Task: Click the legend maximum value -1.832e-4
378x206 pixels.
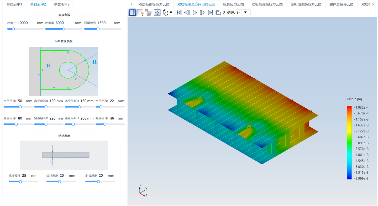Action: (361, 107)
